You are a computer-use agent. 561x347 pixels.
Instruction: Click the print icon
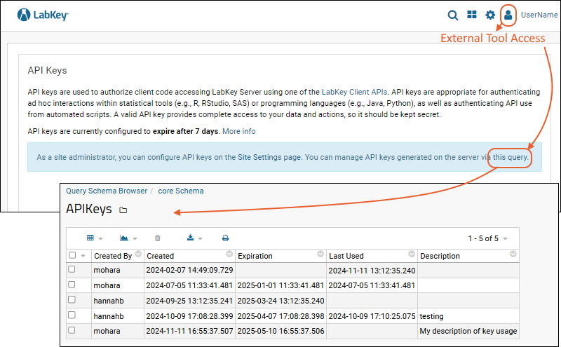point(225,238)
